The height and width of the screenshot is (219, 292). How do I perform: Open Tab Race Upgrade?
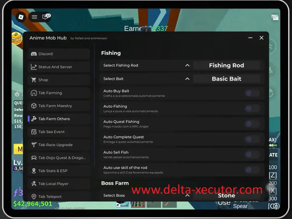click(59, 145)
